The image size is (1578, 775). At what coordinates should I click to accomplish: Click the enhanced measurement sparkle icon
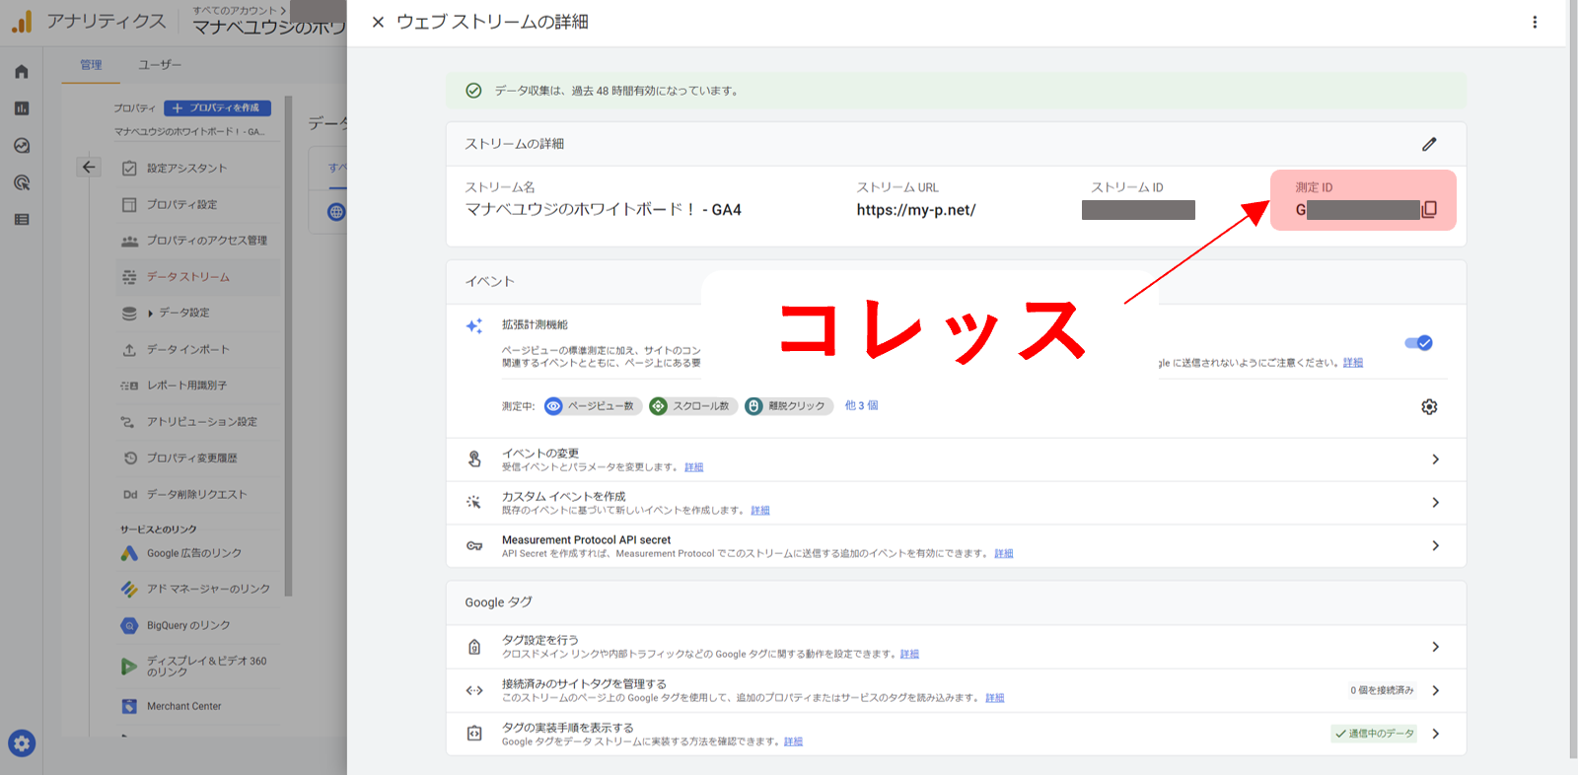[x=474, y=326]
